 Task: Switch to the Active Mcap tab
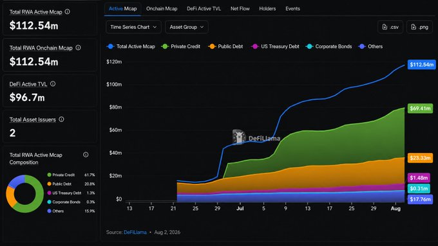click(122, 8)
